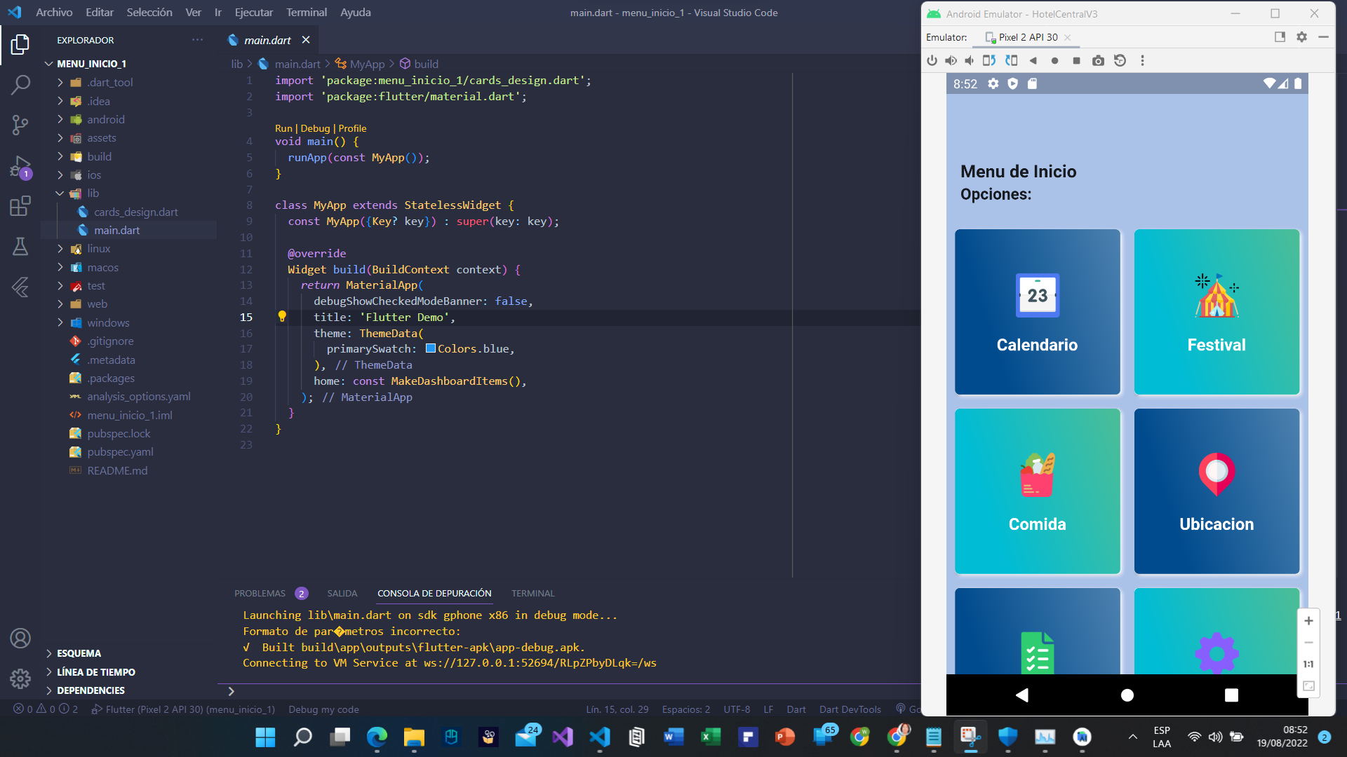Click the Profile code lens link

coord(352,128)
